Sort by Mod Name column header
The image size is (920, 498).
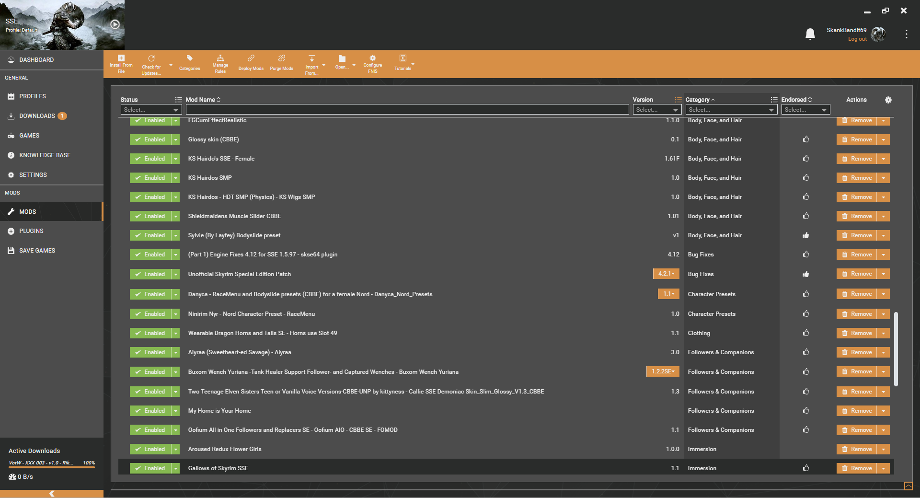pos(203,100)
